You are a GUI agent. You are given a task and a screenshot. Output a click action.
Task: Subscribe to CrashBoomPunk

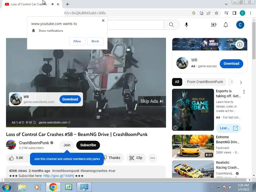(88, 145)
